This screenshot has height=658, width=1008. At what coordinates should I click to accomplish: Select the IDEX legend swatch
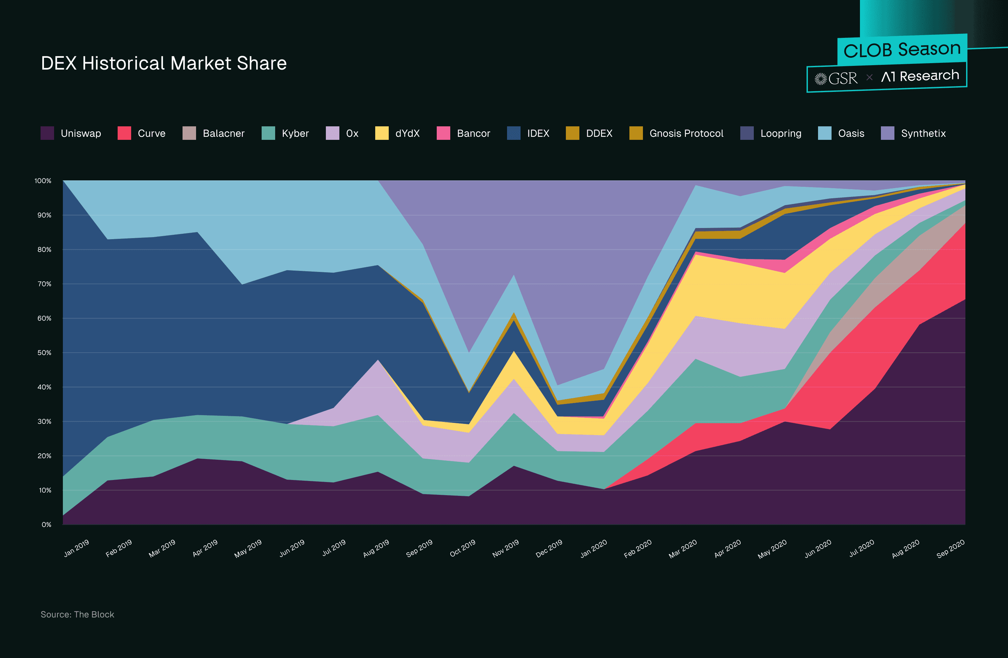pyautogui.click(x=514, y=133)
